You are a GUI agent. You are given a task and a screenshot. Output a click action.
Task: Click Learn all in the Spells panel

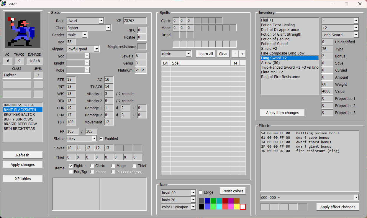point(205,54)
